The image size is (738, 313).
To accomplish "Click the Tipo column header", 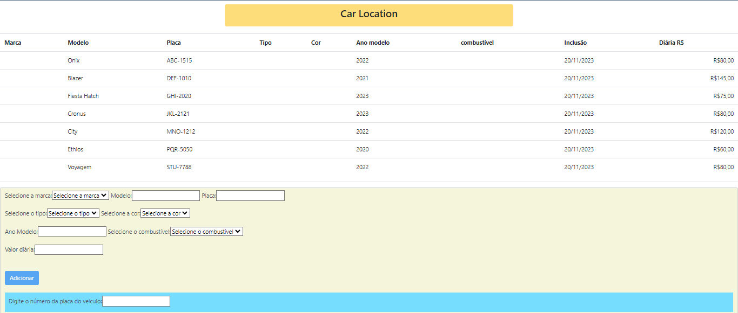I will 265,43.
